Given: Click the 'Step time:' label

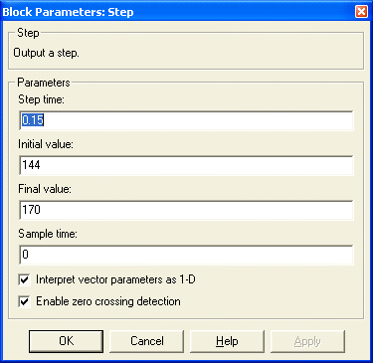Looking at the screenshot, I should 41,99.
